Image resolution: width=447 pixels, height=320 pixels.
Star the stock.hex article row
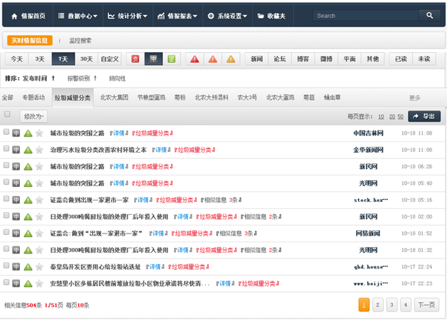39,200
